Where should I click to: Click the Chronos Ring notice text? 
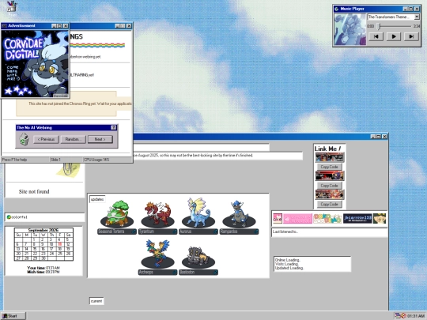click(x=81, y=104)
